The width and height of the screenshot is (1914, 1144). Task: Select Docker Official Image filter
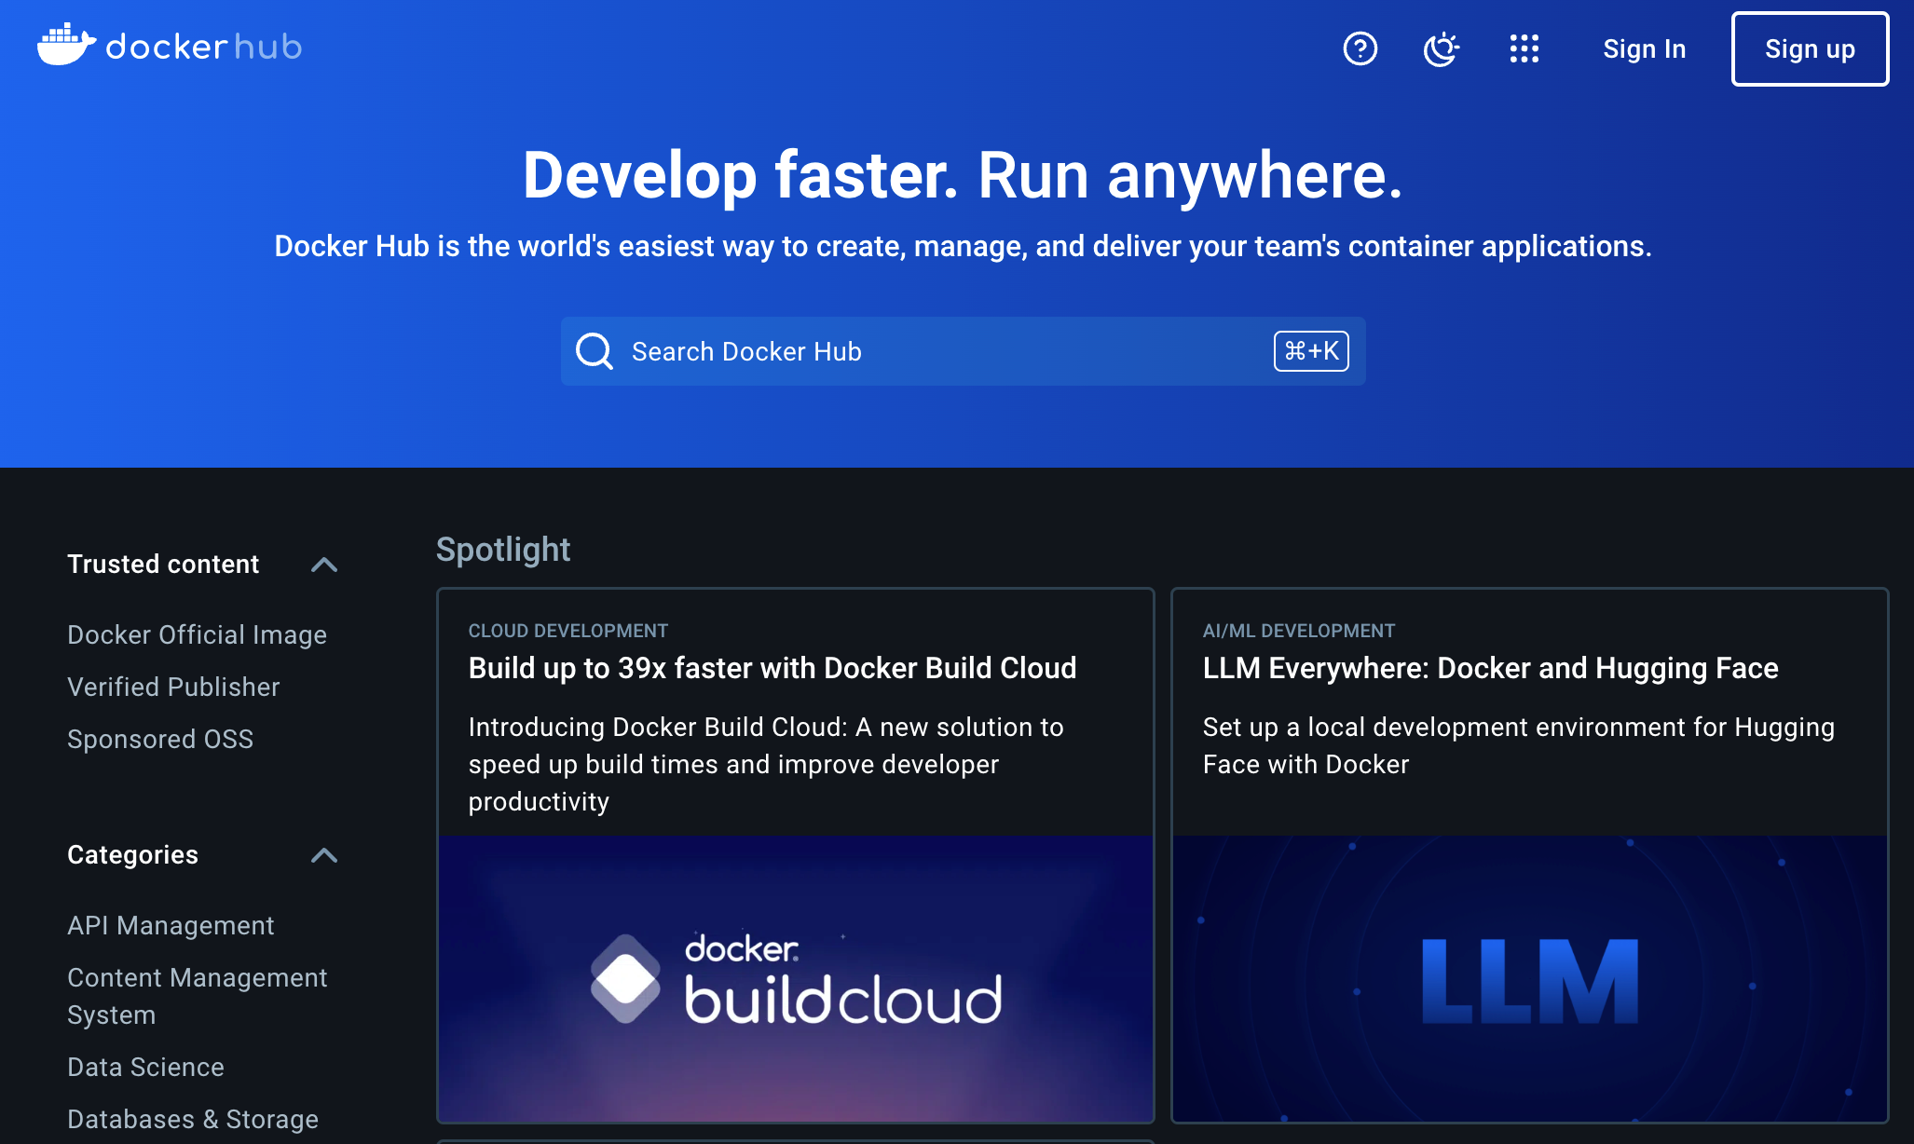[197, 634]
